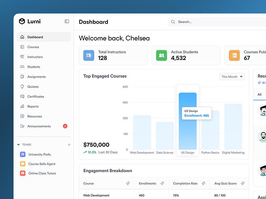Collapse sidebar with the panel toggle icon
This screenshot has width=266, height=199.
coord(67,21)
